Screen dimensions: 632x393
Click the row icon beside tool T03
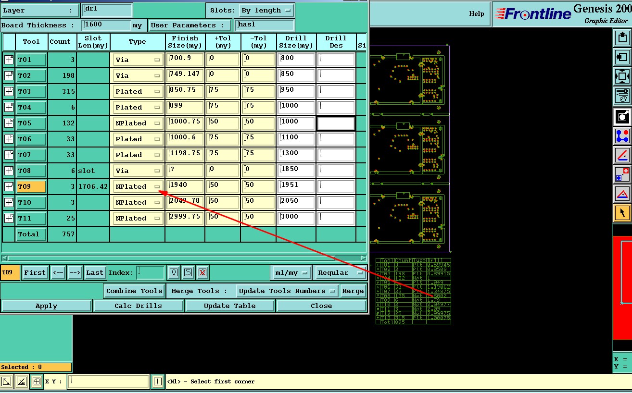tap(9, 91)
